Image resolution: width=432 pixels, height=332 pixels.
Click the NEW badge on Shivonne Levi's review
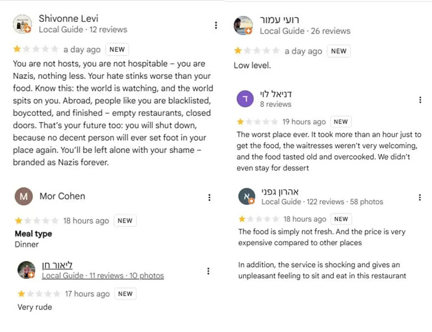click(117, 50)
